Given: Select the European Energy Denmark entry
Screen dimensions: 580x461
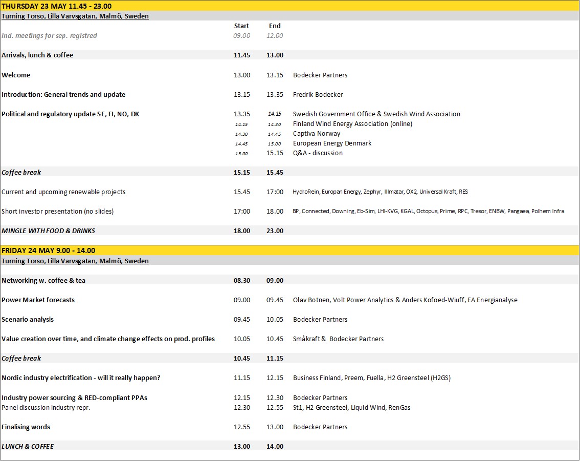Looking at the screenshot, I should click(332, 143).
